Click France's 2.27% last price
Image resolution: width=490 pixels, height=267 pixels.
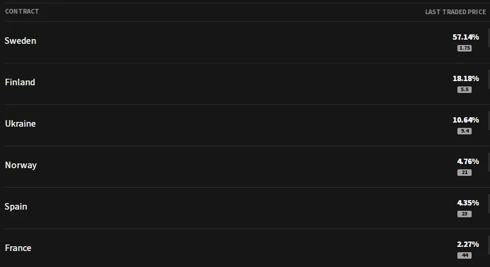(467, 244)
